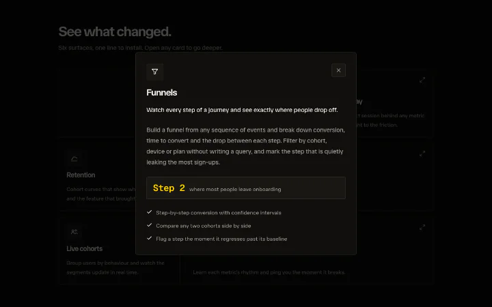The width and height of the screenshot is (492, 307).
Task: Click checkmark beside compare two cohorts item
Action: pyautogui.click(x=150, y=225)
